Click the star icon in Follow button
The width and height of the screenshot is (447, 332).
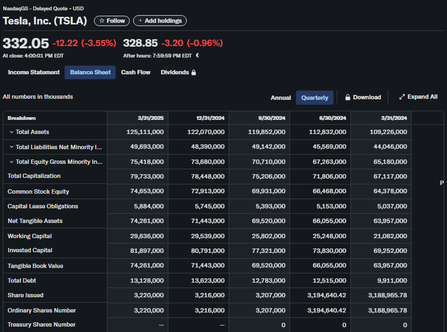(x=102, y=21)
